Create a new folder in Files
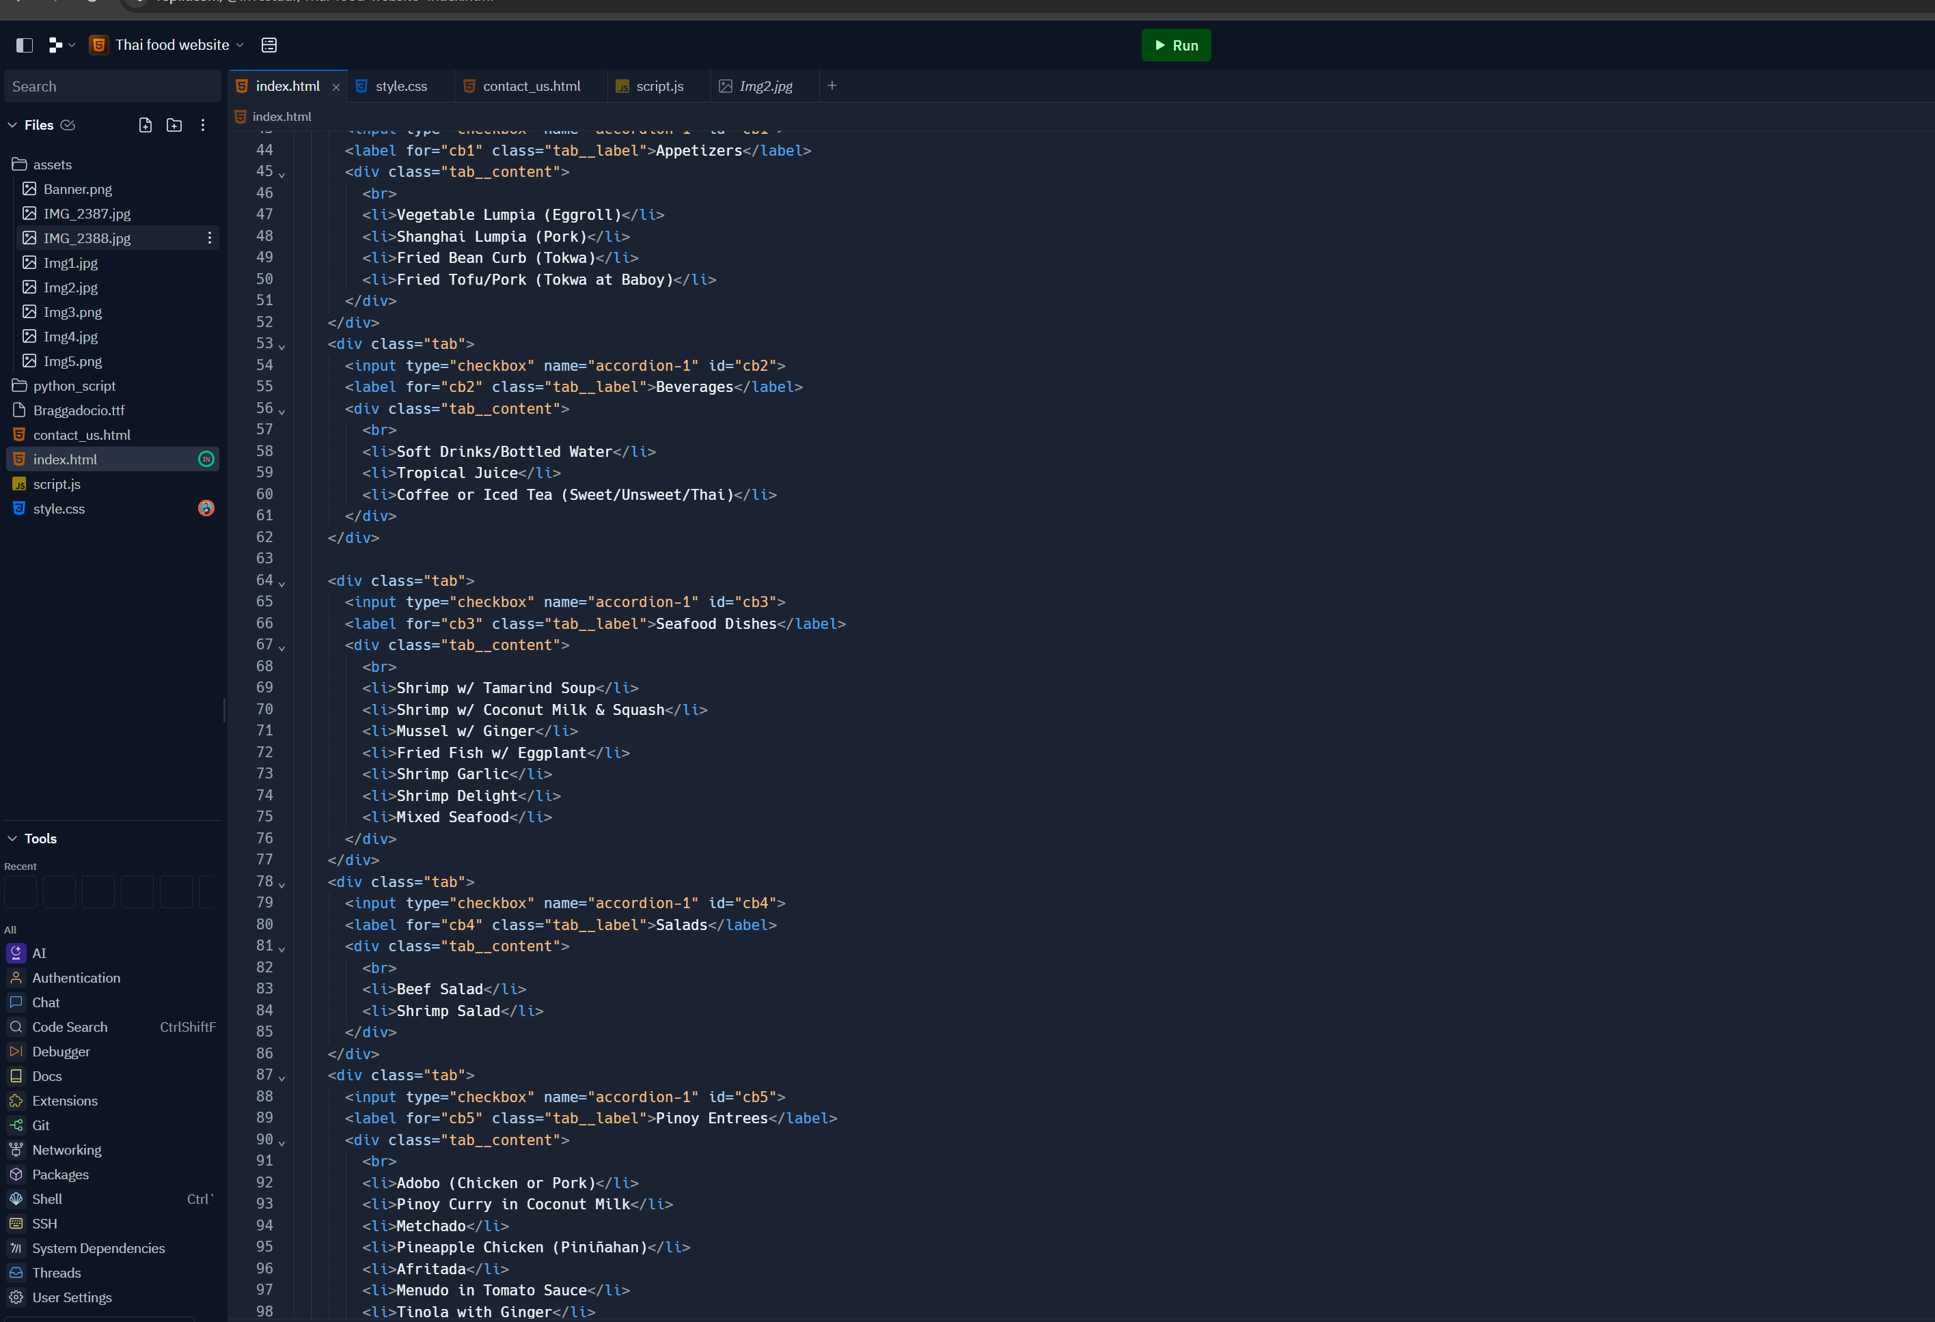Screen dimensions: 1935x1322 [x=174, y=125]
